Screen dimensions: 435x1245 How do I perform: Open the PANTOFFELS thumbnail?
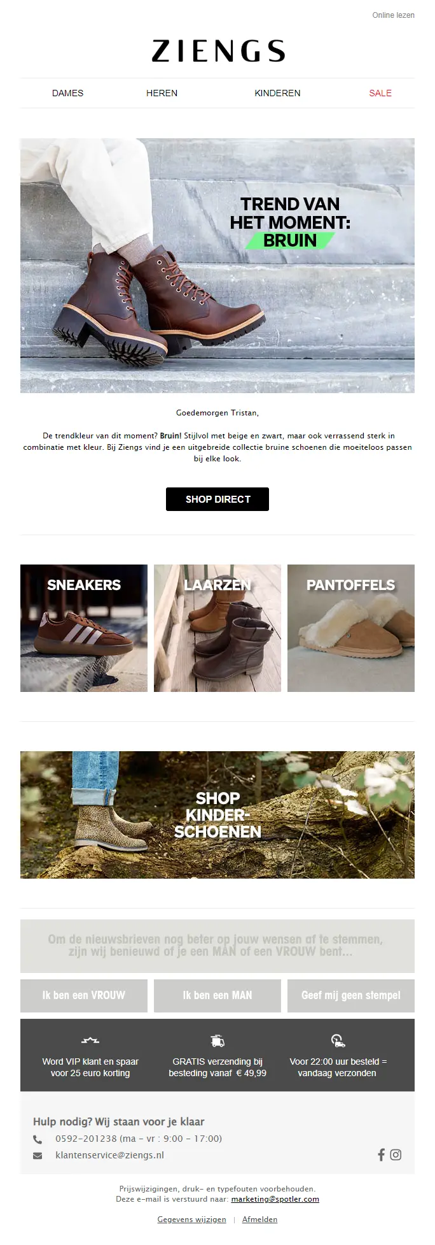(x=351, y=628)
